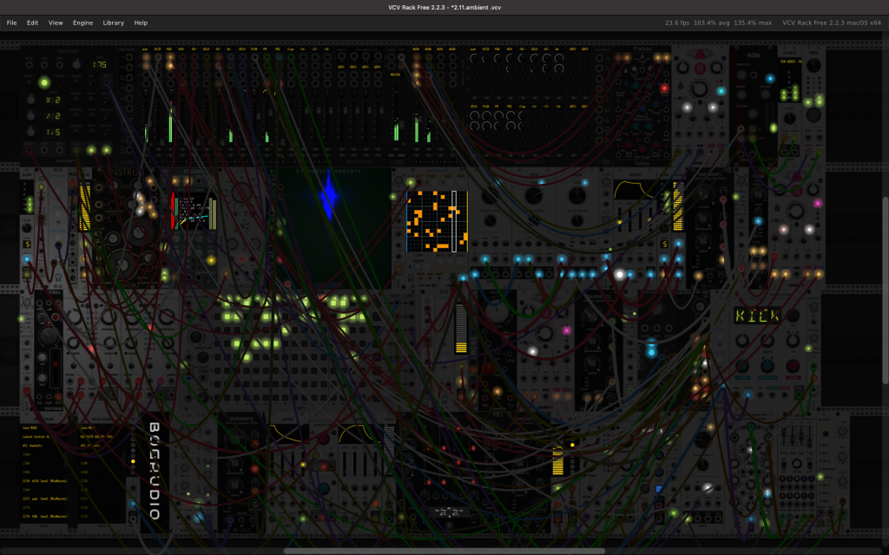Viewport: 889px width, 555px height.
Task: Click the vertical BOGAUDIO logo
Action: point(155,470)
